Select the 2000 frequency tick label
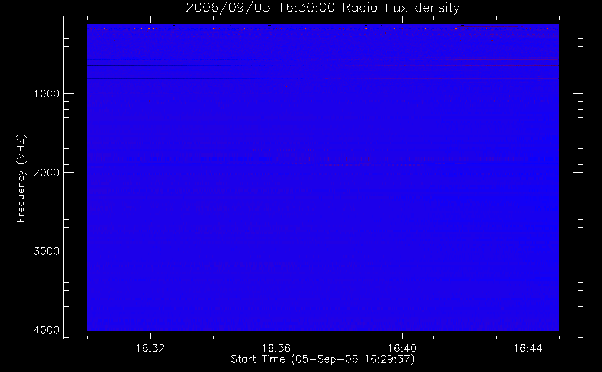Viewport: 602px width, 372px height. [47, 173]
